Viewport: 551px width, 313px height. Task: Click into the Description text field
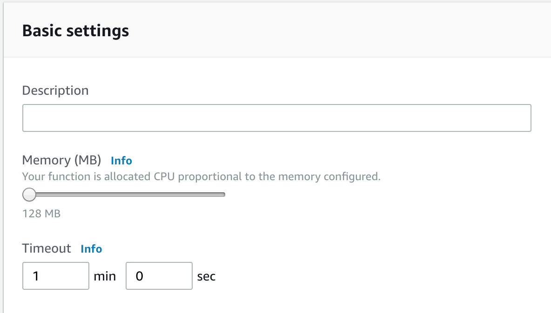(x=276, y=118)
